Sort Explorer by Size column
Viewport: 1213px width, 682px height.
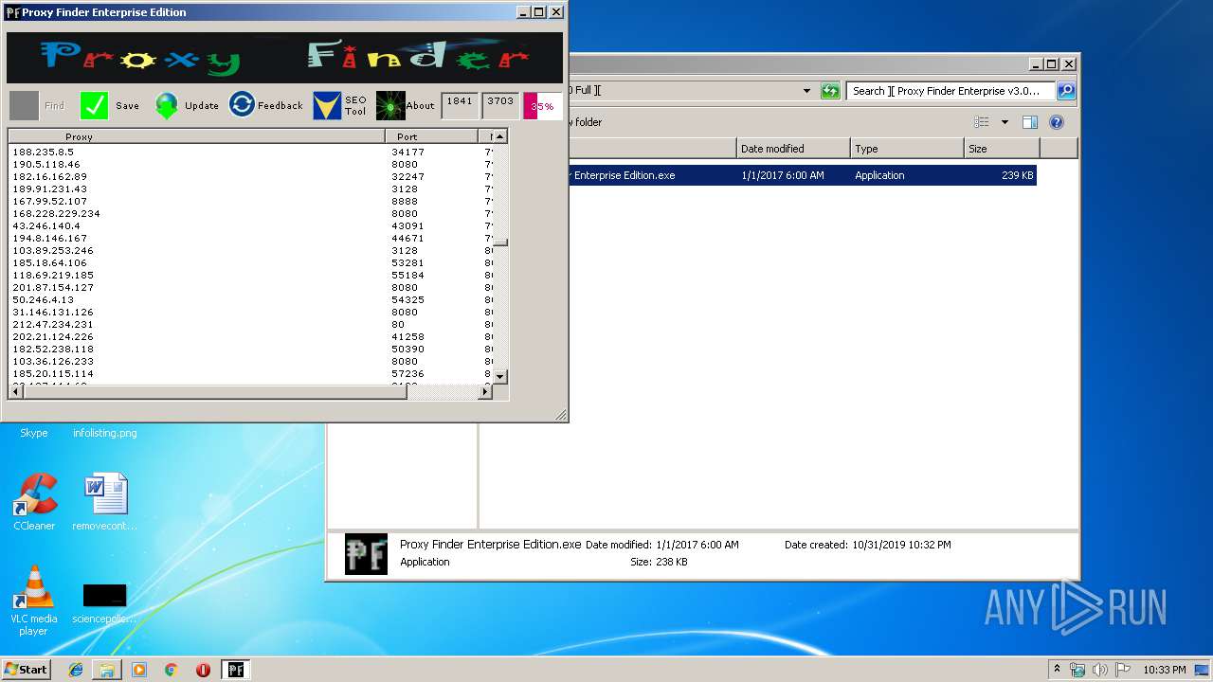pyautogui.click(x=1002, y=149)
